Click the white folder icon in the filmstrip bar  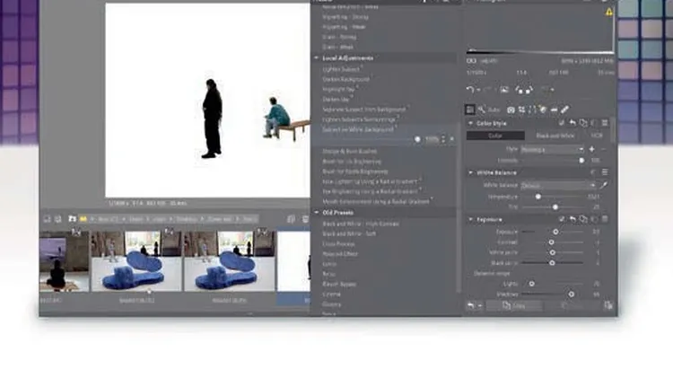click(x=72, y=219)
